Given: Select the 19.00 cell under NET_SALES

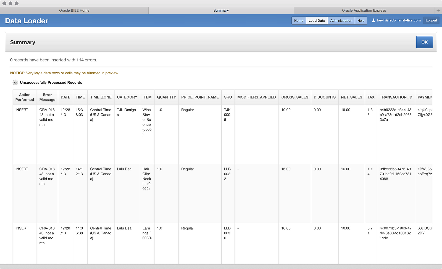Looking at the screenshot, I should point(351,134).
